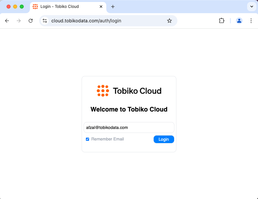Open the Extensions puzzle icon

(221, 21)
